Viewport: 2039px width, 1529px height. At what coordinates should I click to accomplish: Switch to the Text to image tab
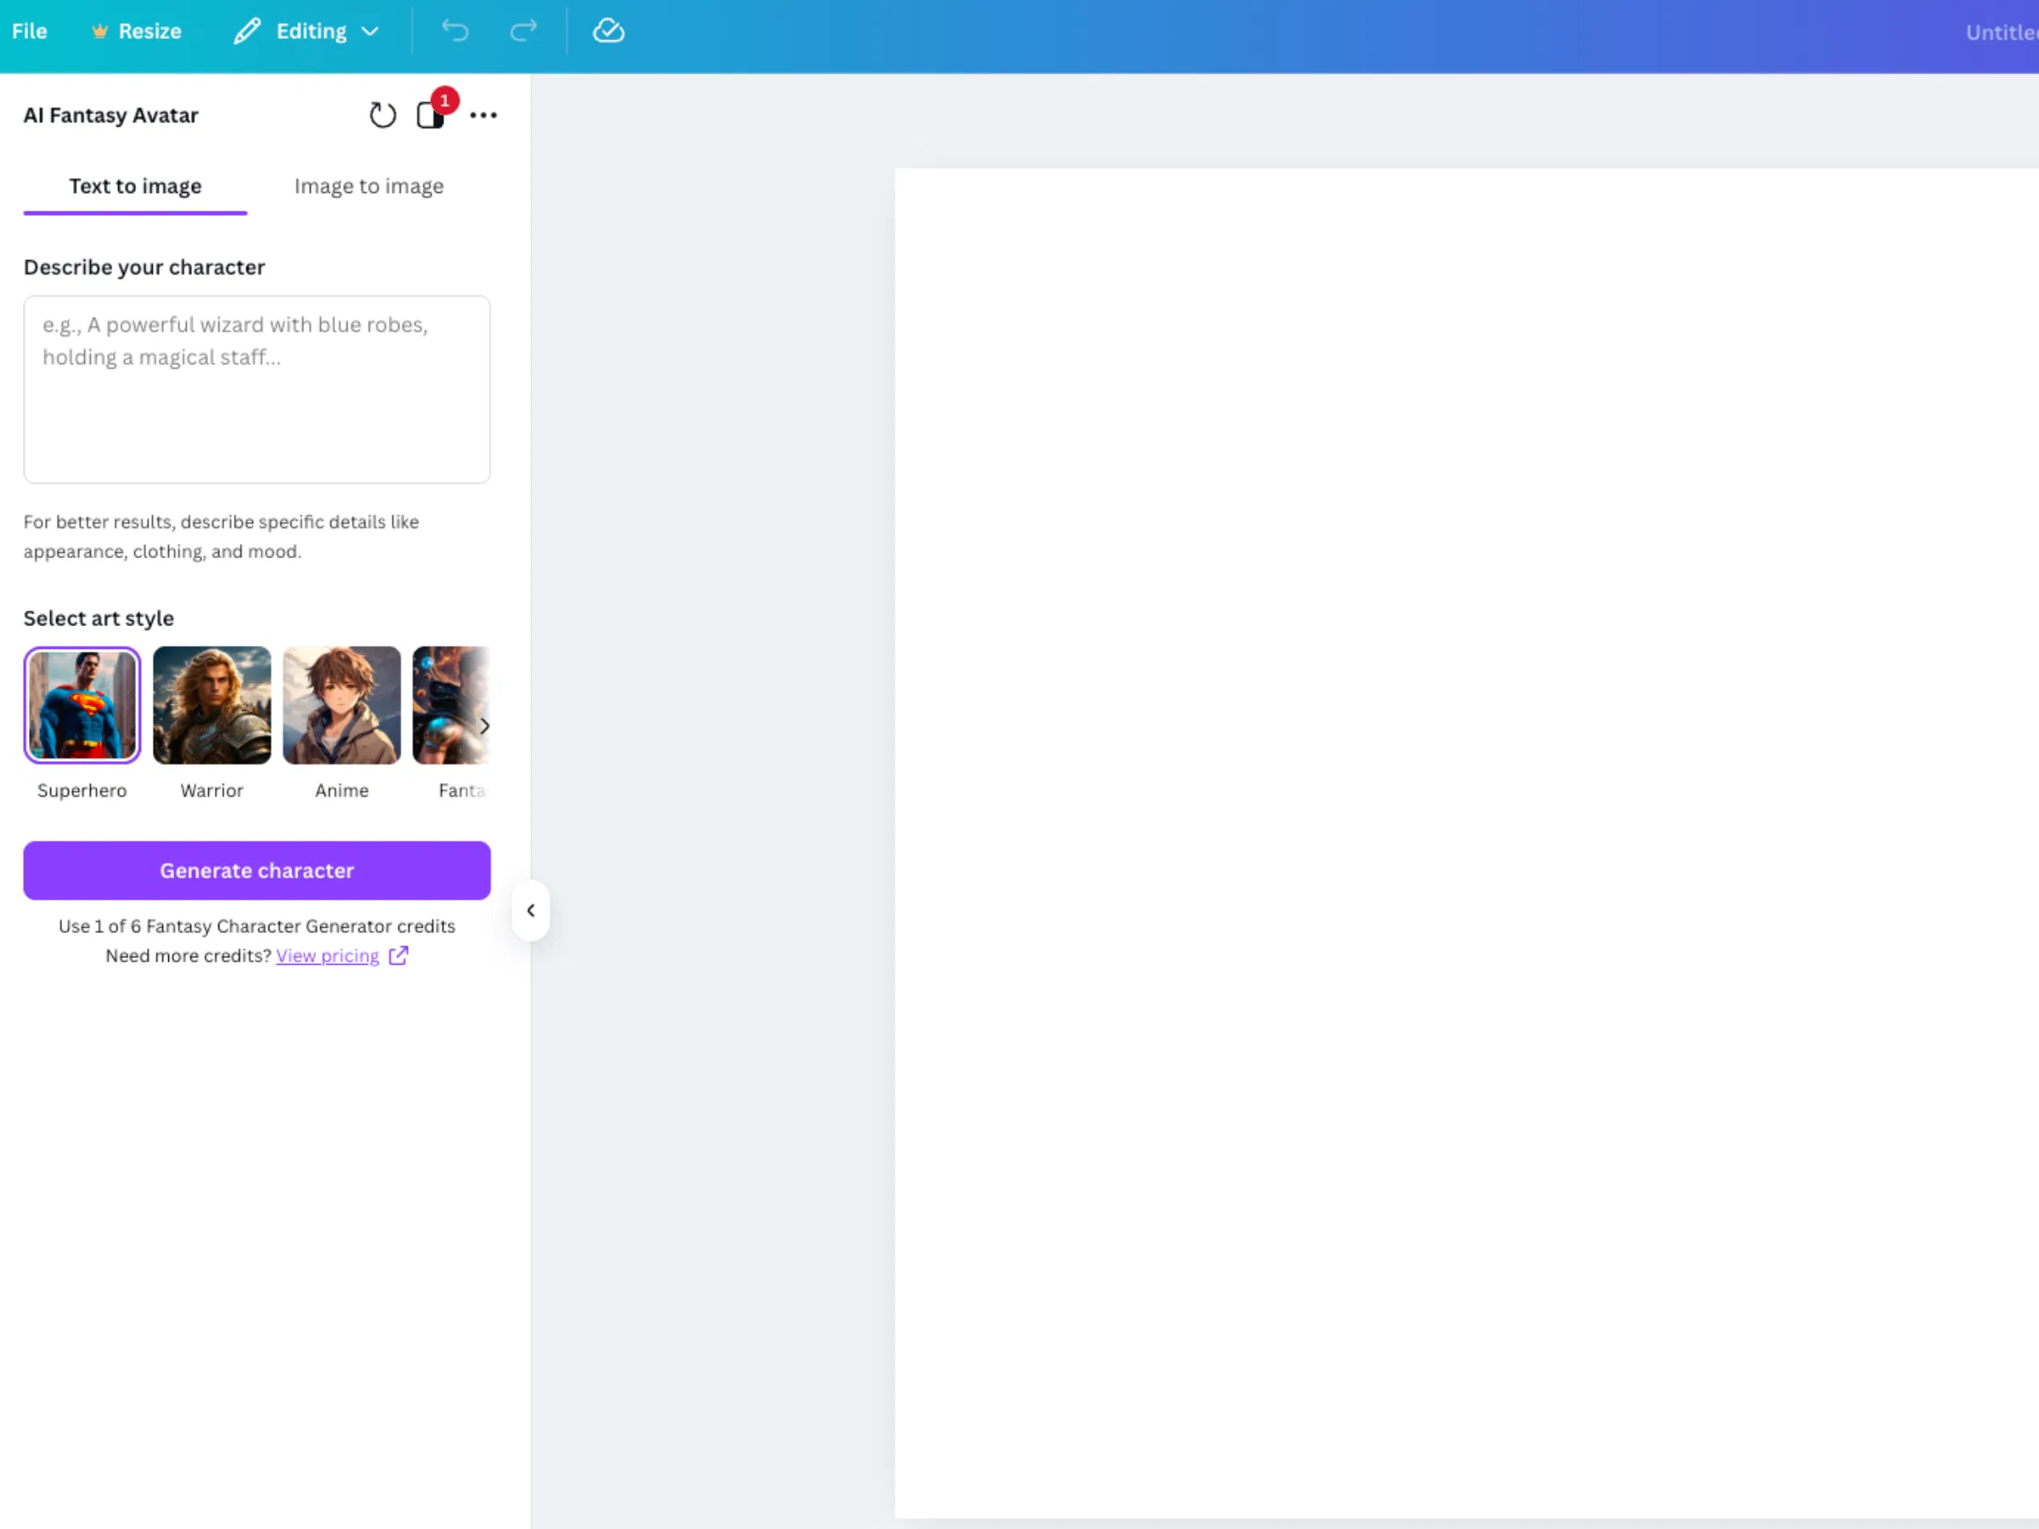135,186
